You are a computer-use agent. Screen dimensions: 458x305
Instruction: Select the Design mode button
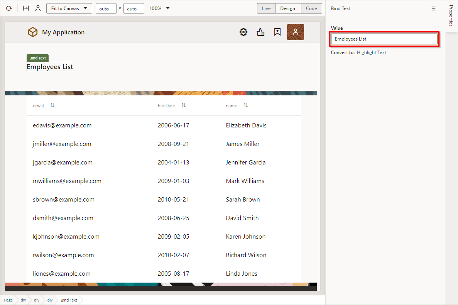[288, 8]
